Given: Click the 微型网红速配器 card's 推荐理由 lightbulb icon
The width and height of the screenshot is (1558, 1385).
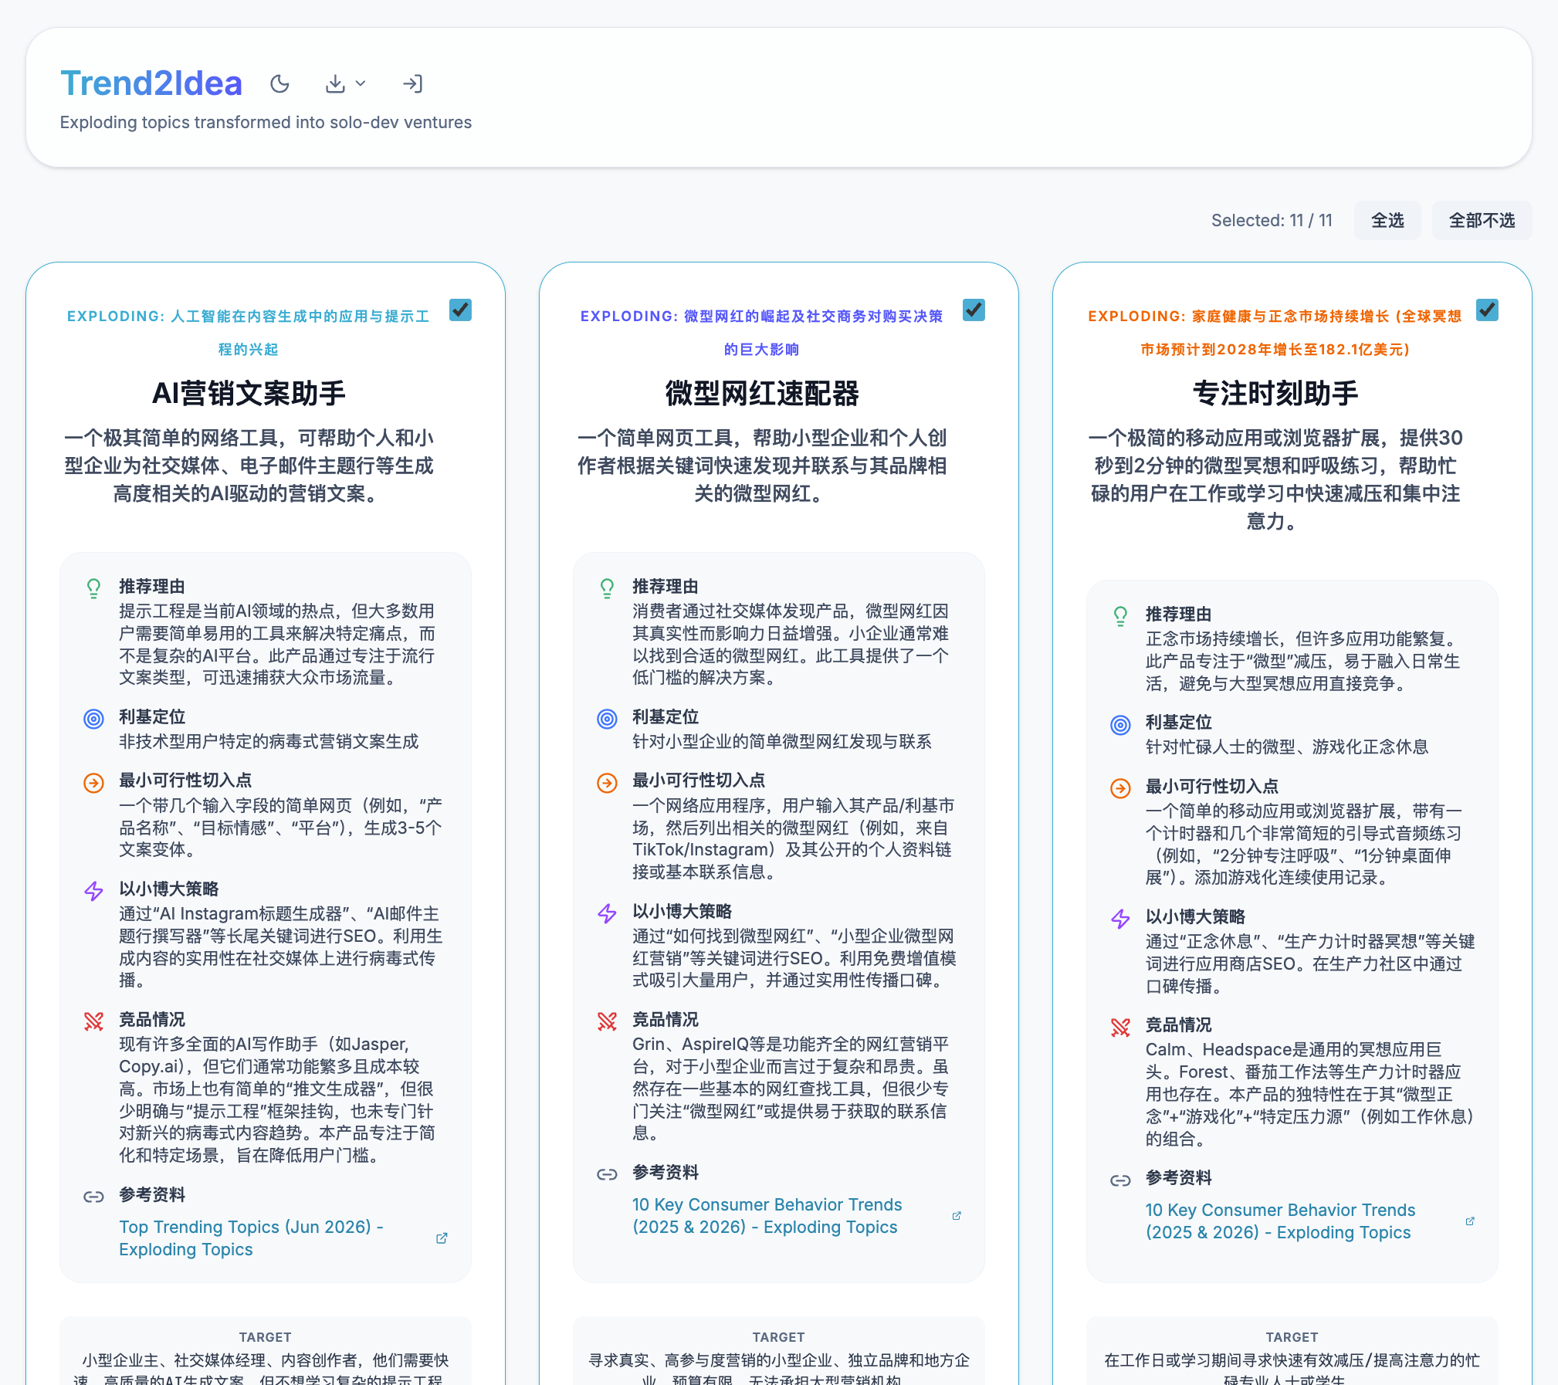Looking at the screenshot, I should (607, 589).
